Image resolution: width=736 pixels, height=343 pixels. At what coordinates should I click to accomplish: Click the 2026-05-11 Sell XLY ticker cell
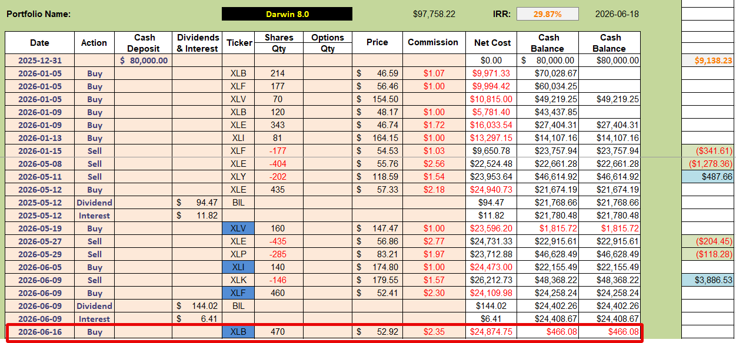click(x=239, y=177)
